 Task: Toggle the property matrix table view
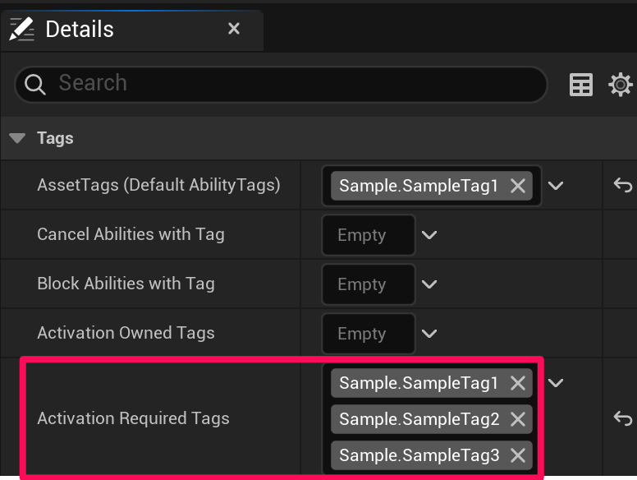coord(581,84)
